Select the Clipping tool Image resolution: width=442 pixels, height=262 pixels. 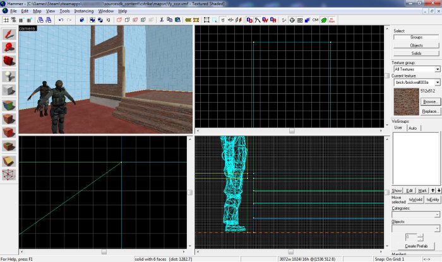click(x=9, y=161)
